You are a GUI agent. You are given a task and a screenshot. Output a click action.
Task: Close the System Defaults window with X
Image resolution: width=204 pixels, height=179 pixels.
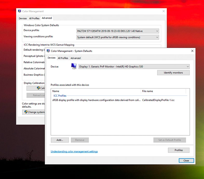click(192, 51)
